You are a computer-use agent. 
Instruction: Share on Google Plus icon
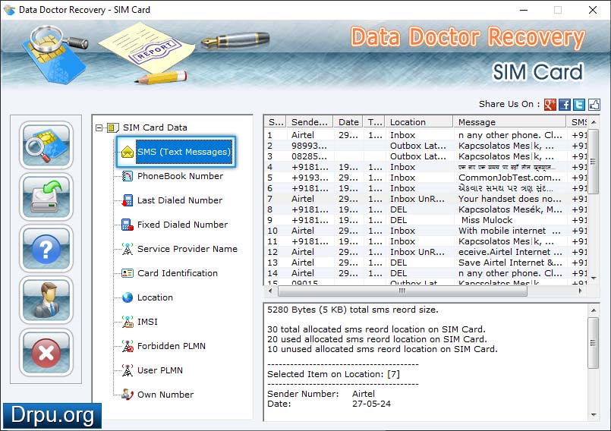[x=550, y=105]
